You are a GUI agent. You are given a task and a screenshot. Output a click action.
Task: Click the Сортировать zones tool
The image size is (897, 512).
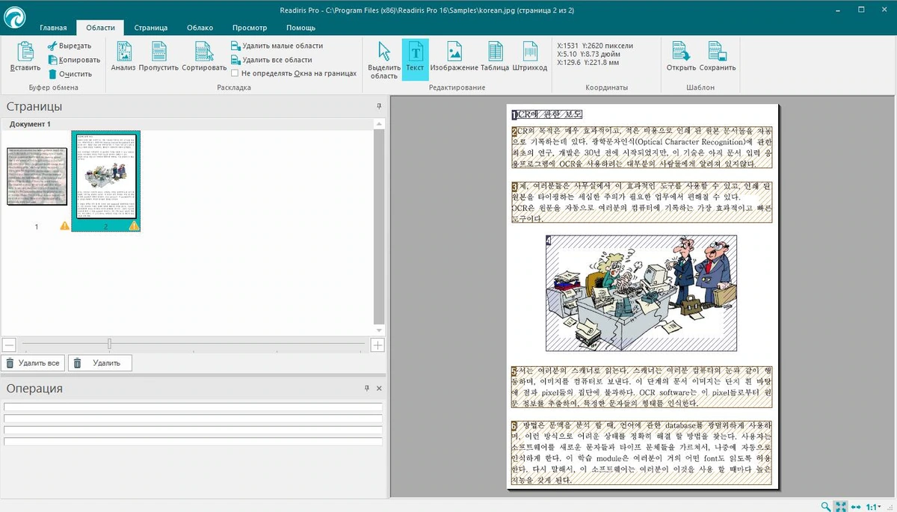(x=204, y=57)
